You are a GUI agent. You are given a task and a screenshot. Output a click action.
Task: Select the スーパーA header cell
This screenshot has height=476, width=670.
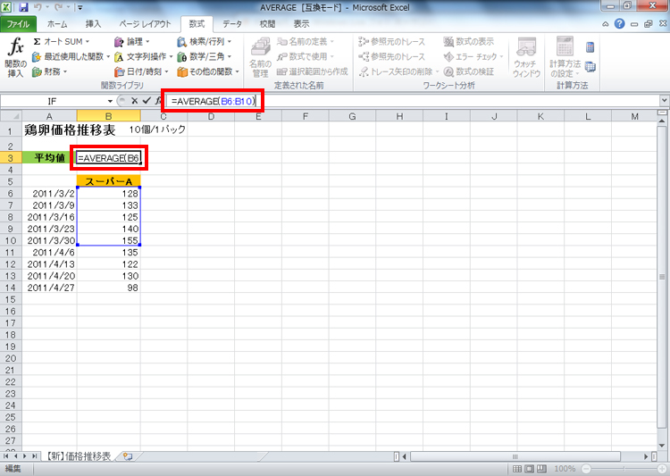tap(108, 181)
